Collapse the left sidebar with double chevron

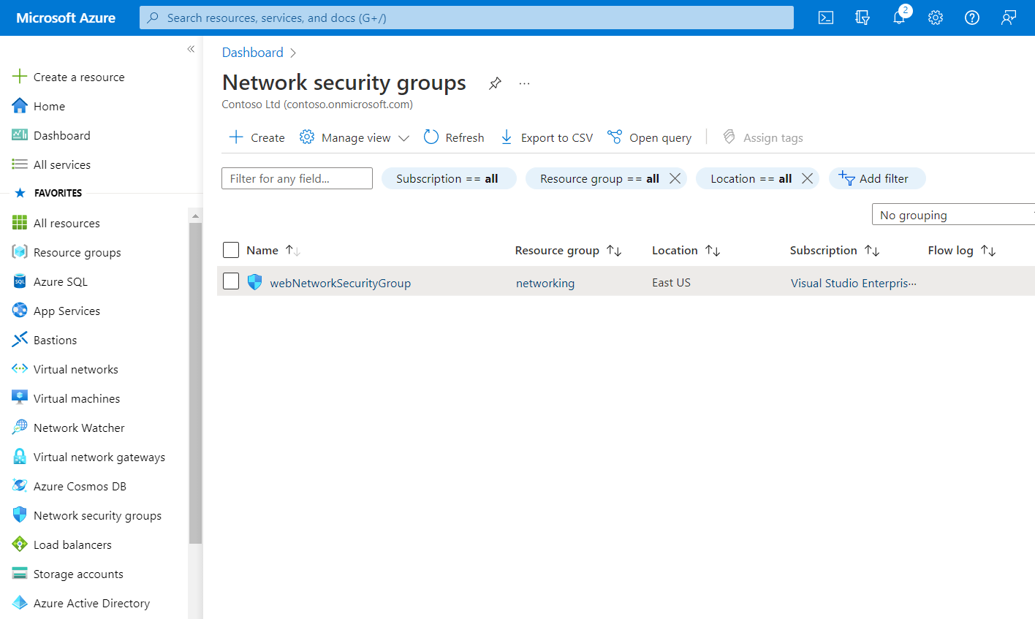pyautogui.click(x=191, y=49)
